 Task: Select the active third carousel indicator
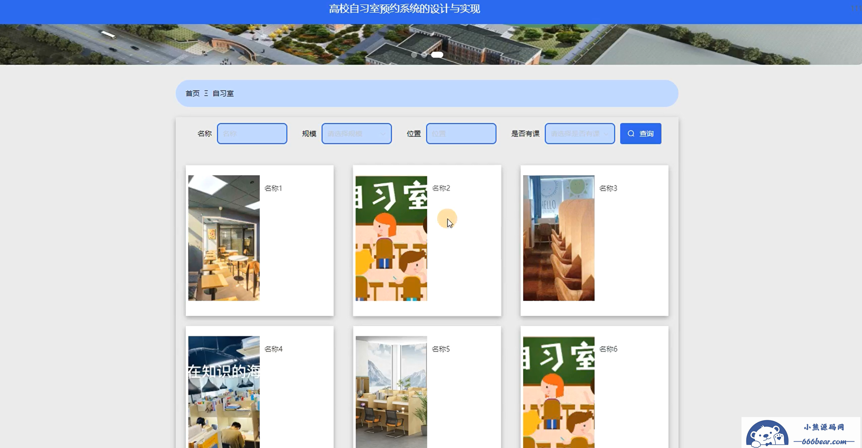437,55
